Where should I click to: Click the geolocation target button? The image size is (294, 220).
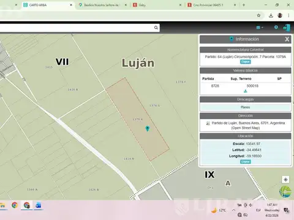(285, 180)
